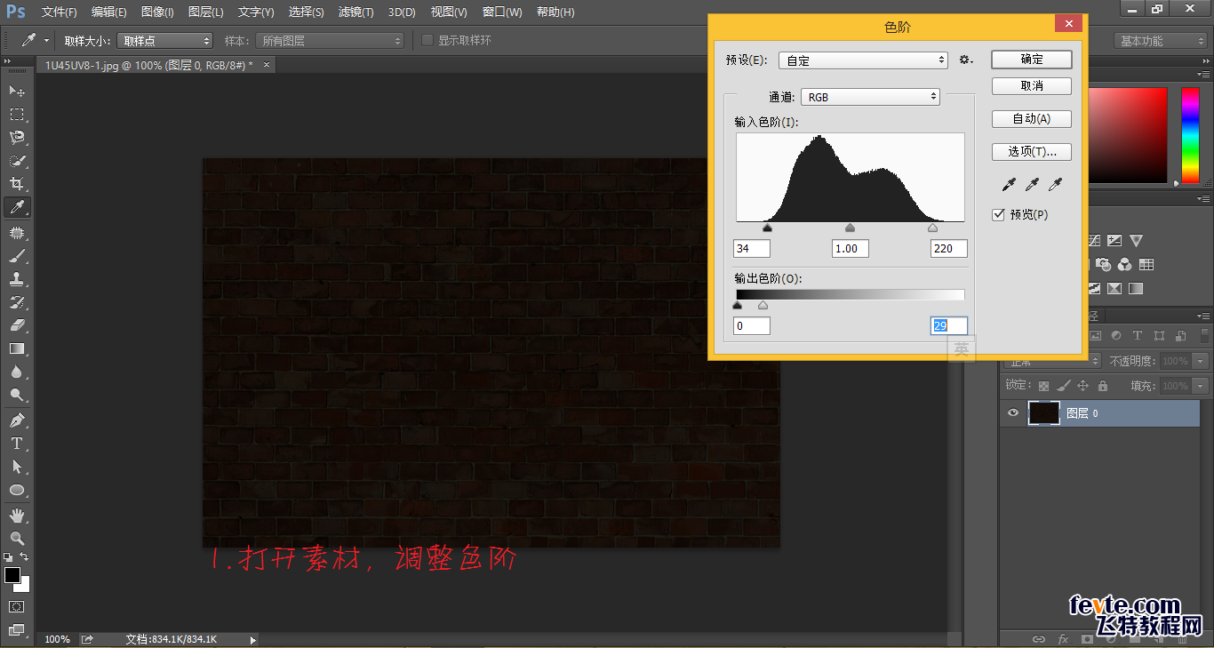This screenshot has height=648, width=1214.
Task: Select the Zoom tool
Action: point(17,538)
